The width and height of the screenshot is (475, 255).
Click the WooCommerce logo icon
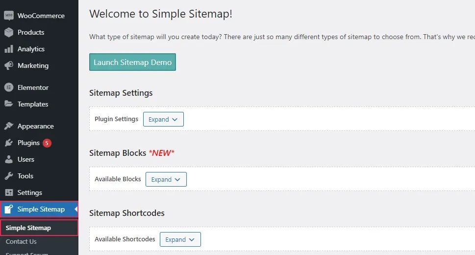9,16
